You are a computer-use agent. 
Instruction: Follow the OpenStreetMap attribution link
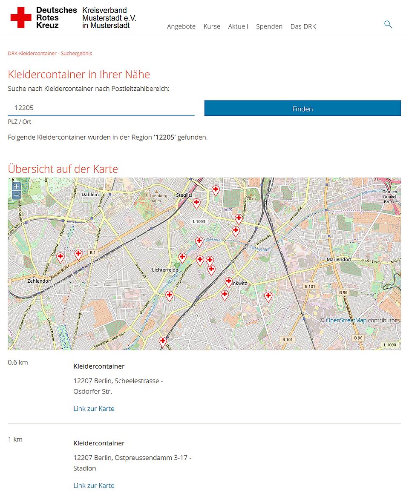[x=346, y=320]
